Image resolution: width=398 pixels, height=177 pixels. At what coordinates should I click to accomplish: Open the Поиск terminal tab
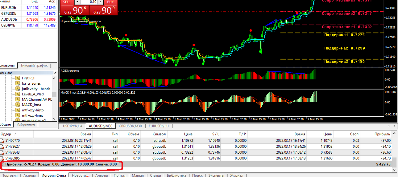(x=197, y=175)
